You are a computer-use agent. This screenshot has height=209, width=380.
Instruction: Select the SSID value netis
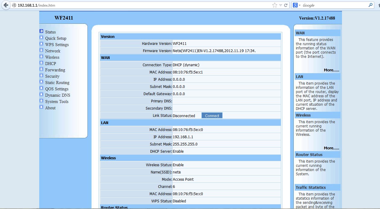(177, 172)
